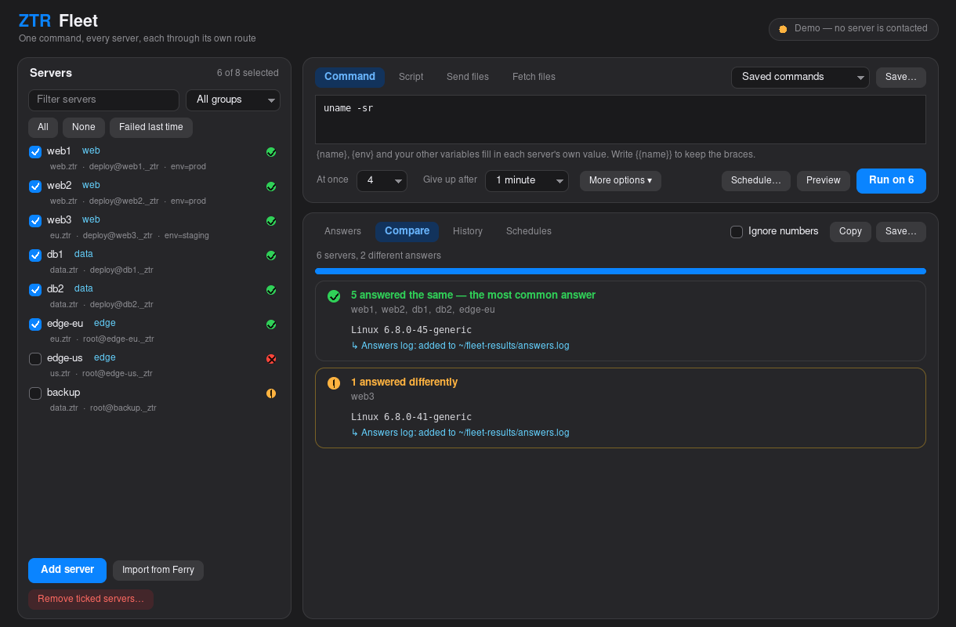Open the Schedules tab
Screen dimensions: 956x627
point(529,231)
